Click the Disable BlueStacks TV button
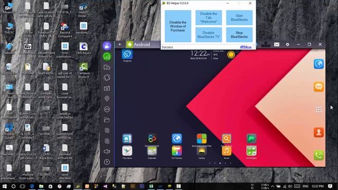This screenshot has height=190, width=338. (x=209, y=35)
